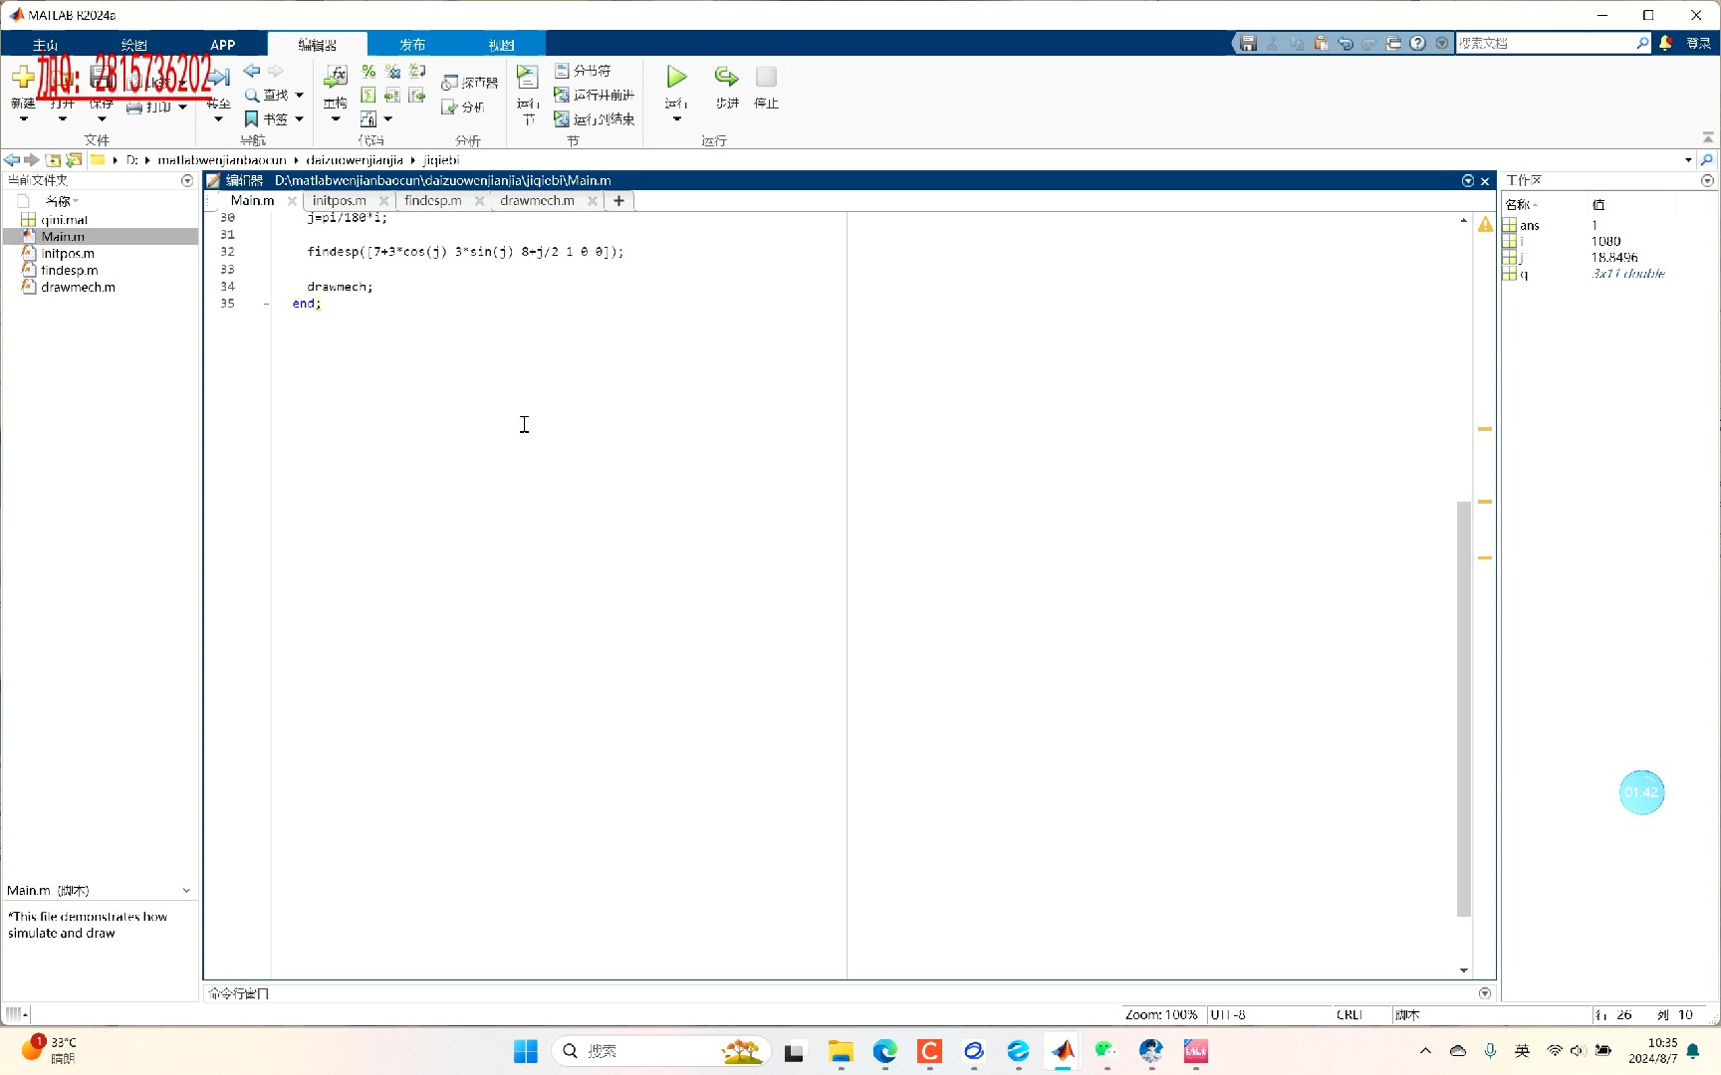Switch to the findesp.m editor tab
This screenshot has width=1721, height=1075.
click(x=433, y=200)
